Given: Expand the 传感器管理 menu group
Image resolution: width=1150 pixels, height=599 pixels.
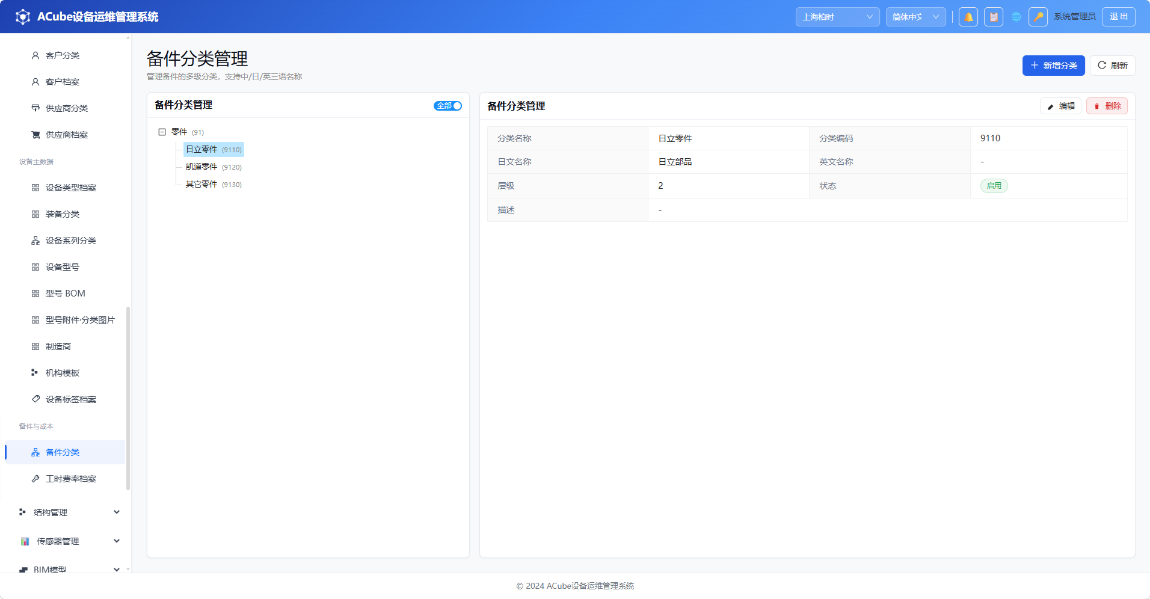Looking at the screenshot, I should click(70, 541).
